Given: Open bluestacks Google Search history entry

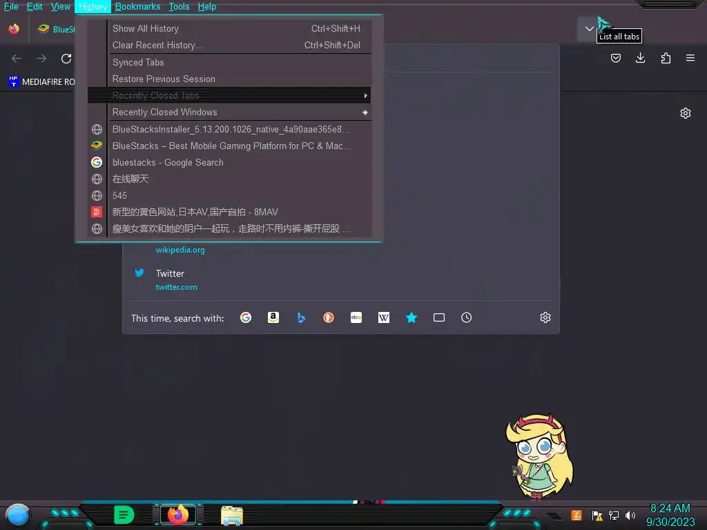Looking at the screenshot, I should point(229,162).
